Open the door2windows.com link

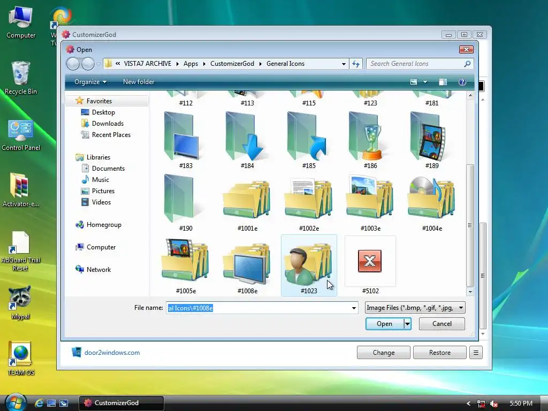[x=112, y=353]
